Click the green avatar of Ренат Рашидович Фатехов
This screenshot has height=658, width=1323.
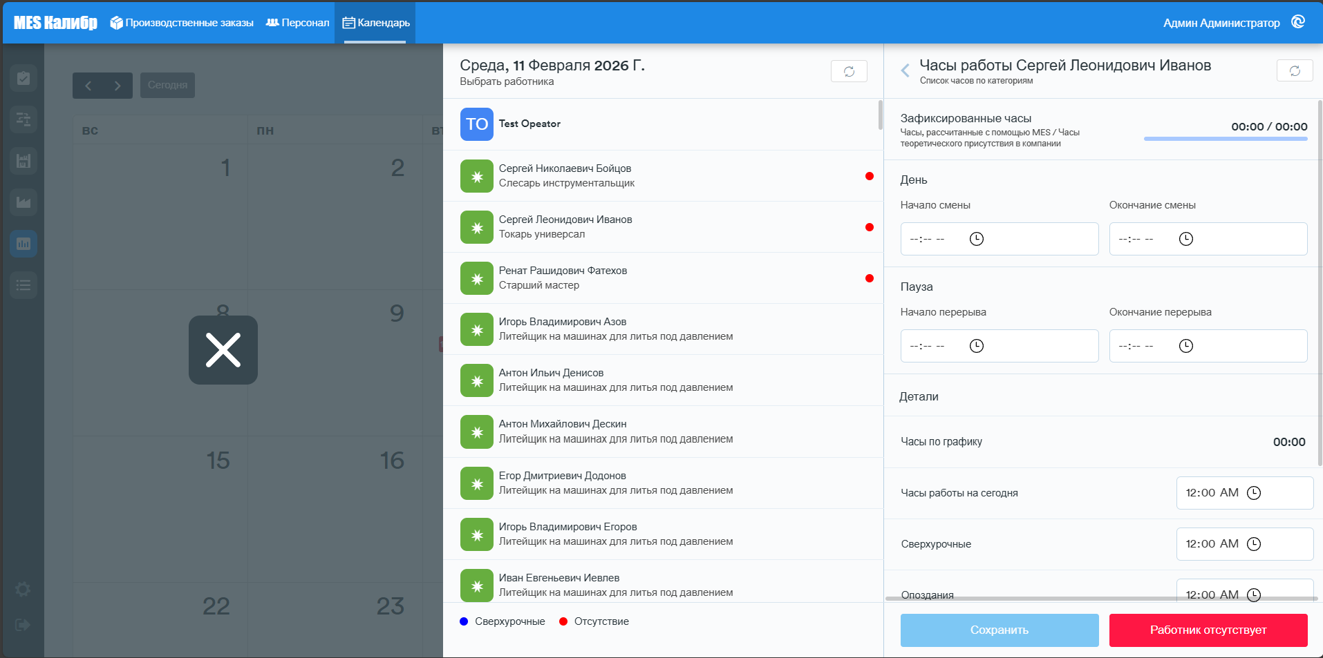[x=477, y=278]
